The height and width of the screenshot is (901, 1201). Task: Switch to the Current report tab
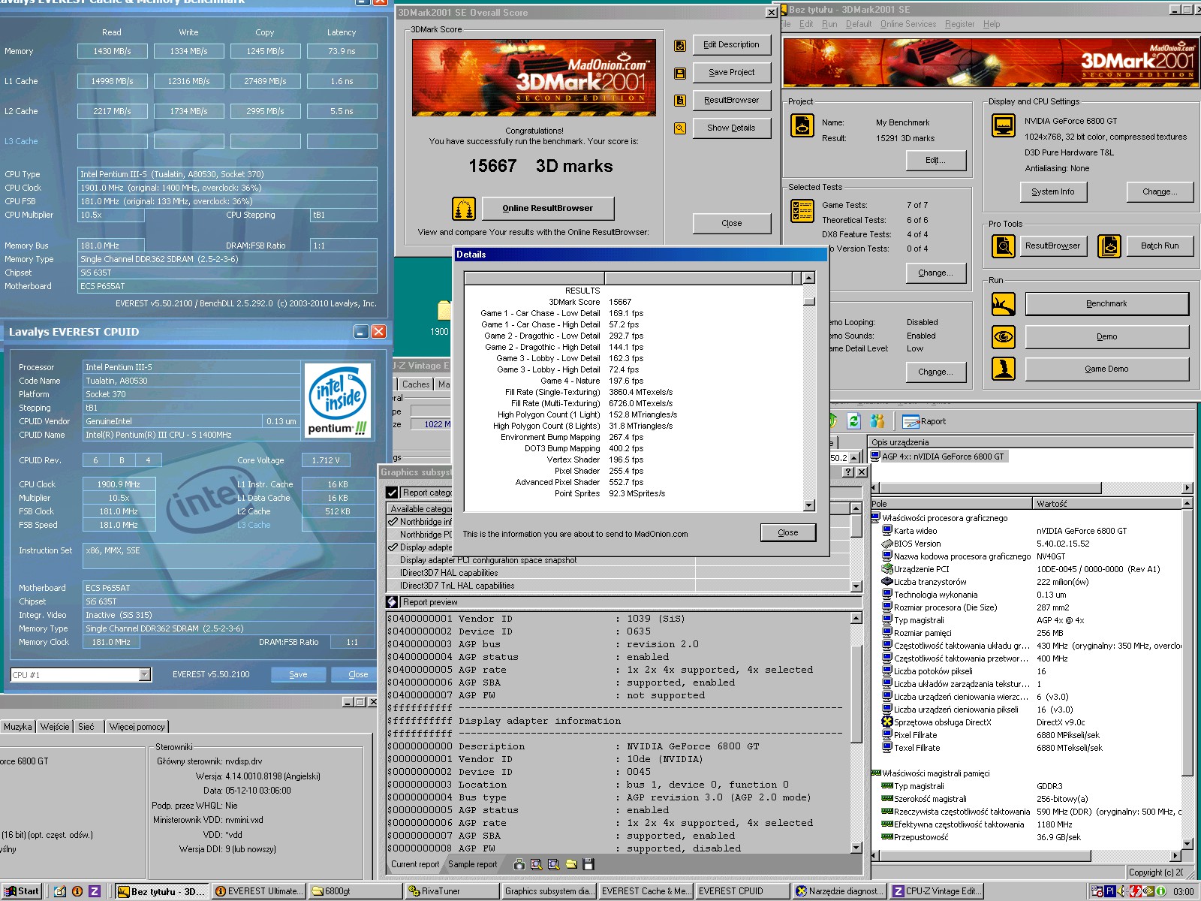[415, 864]
